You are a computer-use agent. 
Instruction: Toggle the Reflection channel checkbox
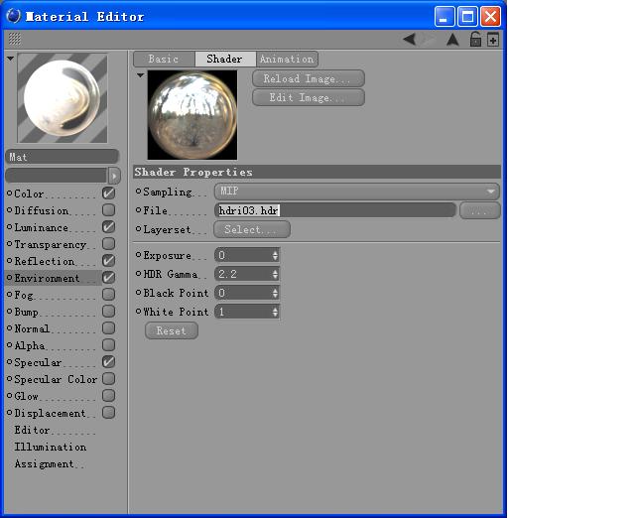point(108,260)
